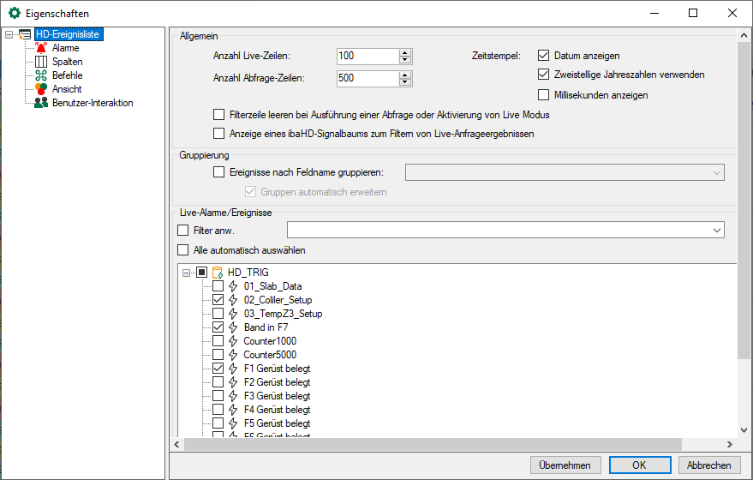Screen dimensions: 753x480
Task: Disable the Datum anzeigen checkbox
Action: click(x=543, y=56)
